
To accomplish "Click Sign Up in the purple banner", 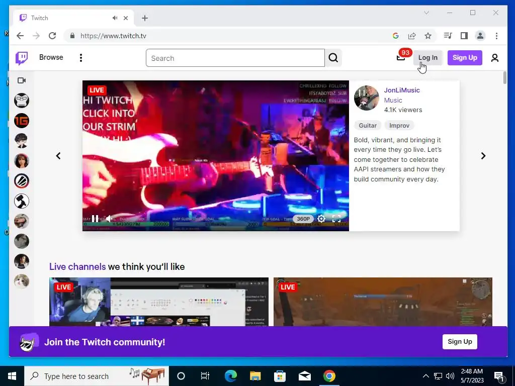I will coord(460,342).
